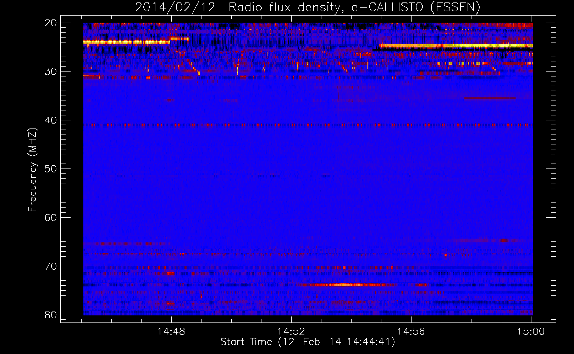
Task: Click the 'Start Time (12-Feb-14 14:44:41)' label
Action: coord(308,342)
